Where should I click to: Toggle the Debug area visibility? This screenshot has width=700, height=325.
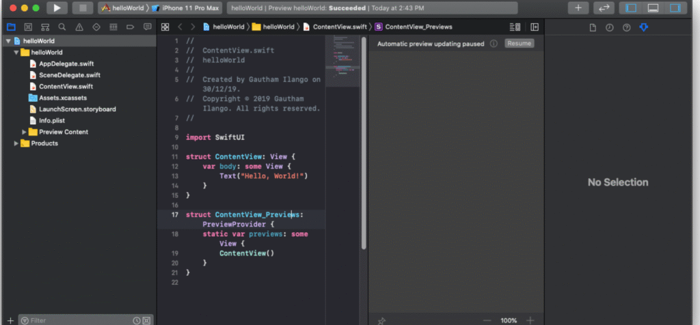click(653, 8)
